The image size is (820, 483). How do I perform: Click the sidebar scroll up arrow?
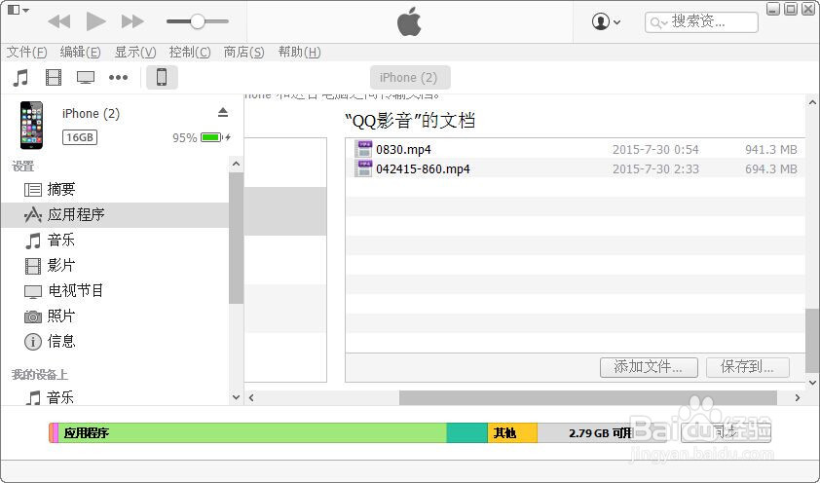point(236,165)
